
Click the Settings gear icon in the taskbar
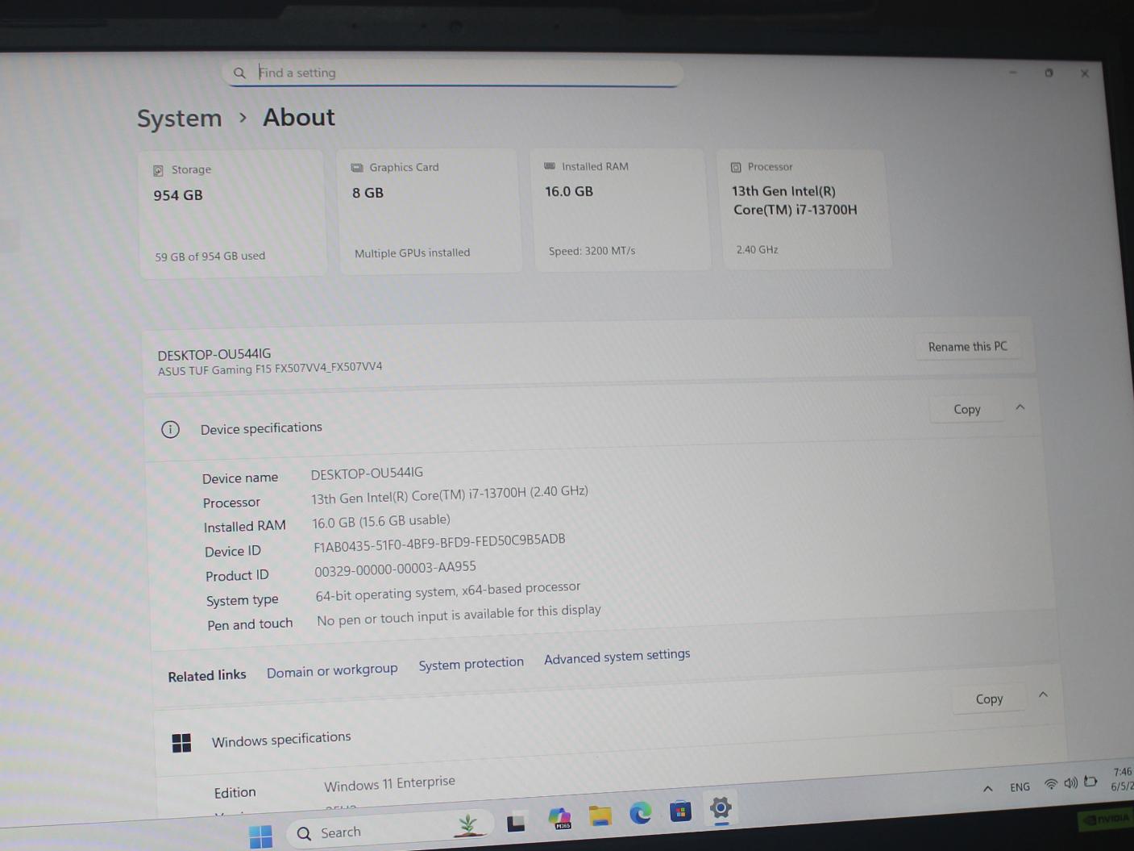click(721, 807)
